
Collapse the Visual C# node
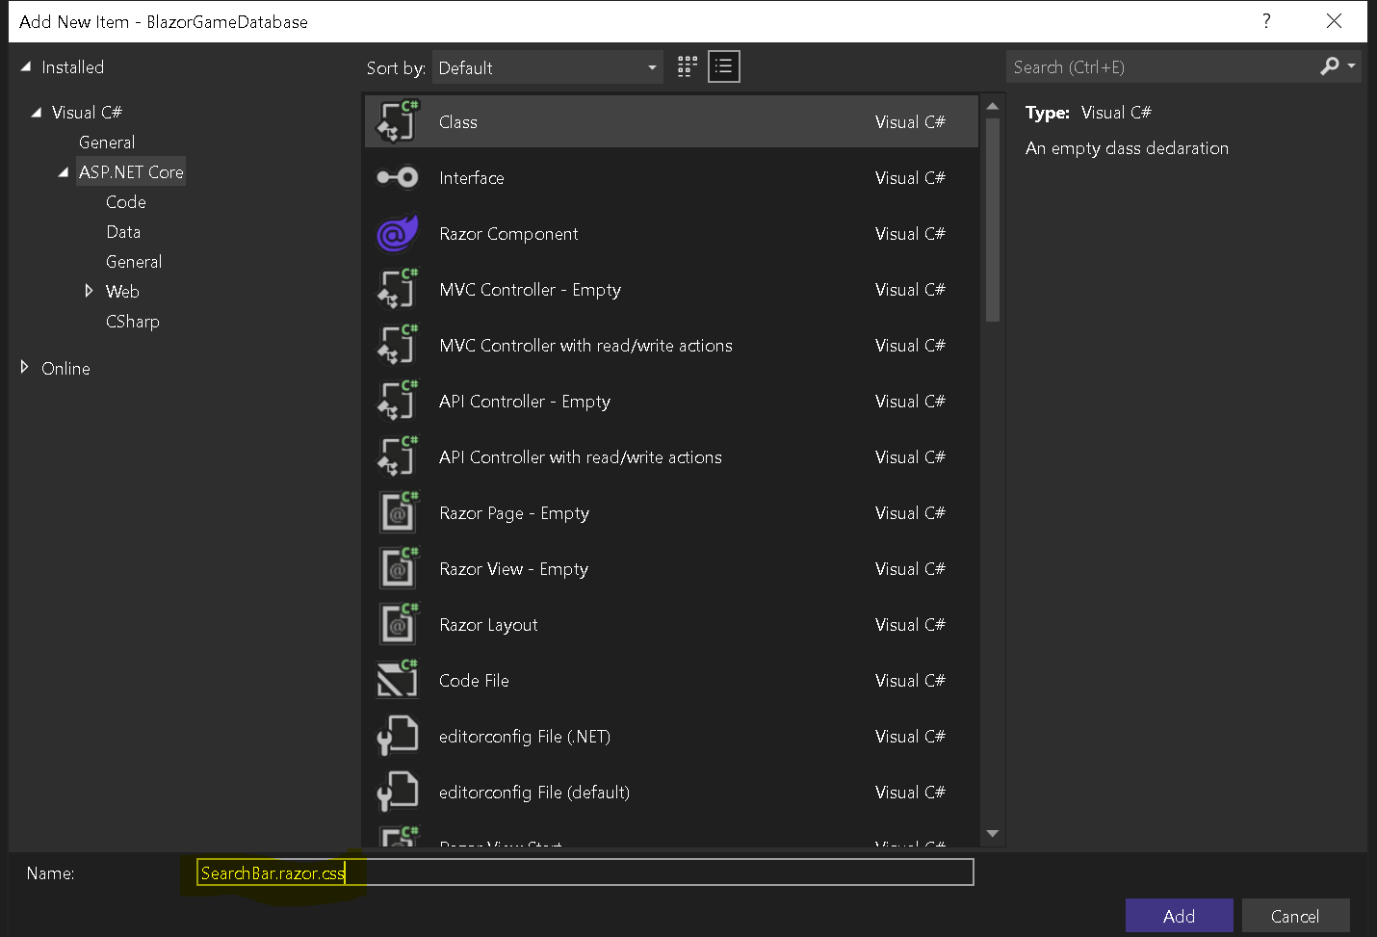(37, 112)
